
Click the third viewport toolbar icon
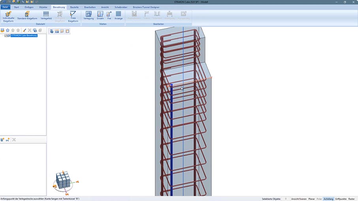(62, 31)
